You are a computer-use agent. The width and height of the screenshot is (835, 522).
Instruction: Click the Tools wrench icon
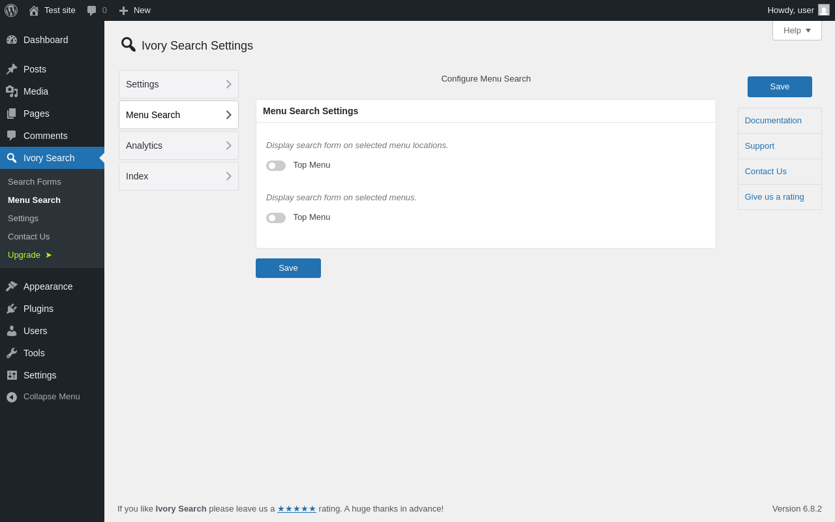point(12,353)
